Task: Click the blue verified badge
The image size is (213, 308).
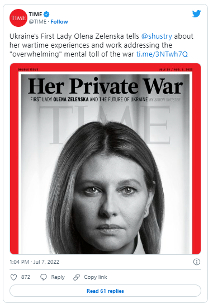Action: 46,14
